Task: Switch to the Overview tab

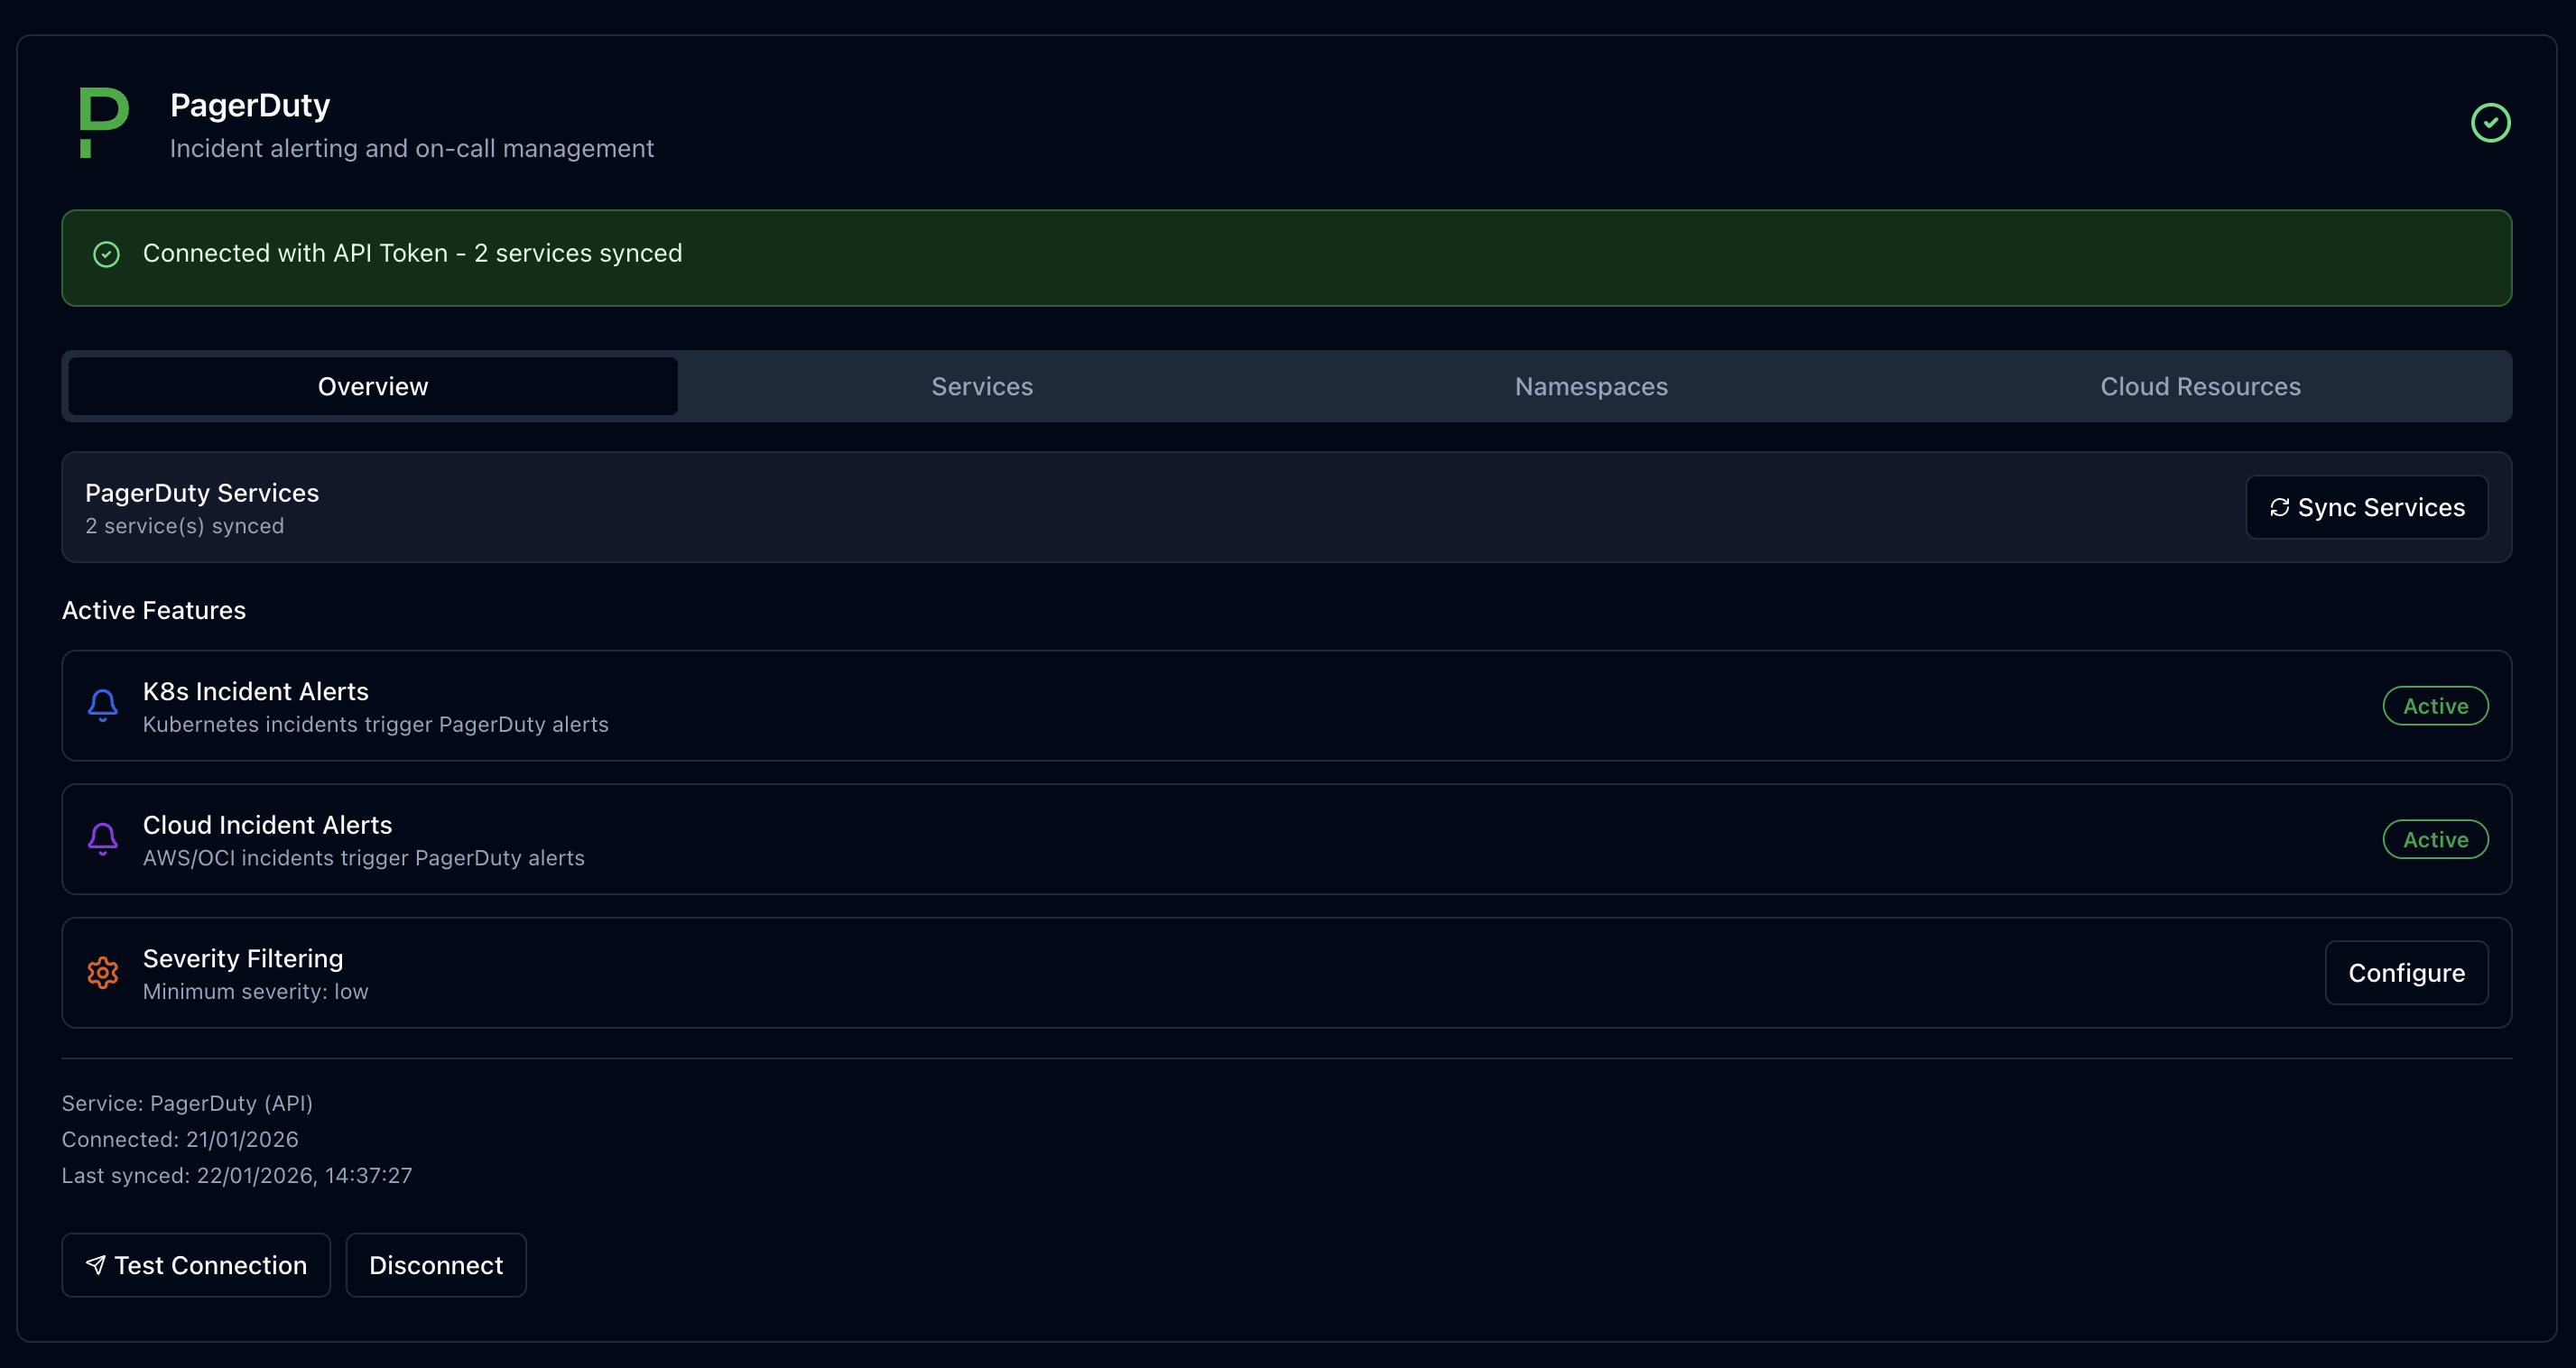Action: [372, 386]
